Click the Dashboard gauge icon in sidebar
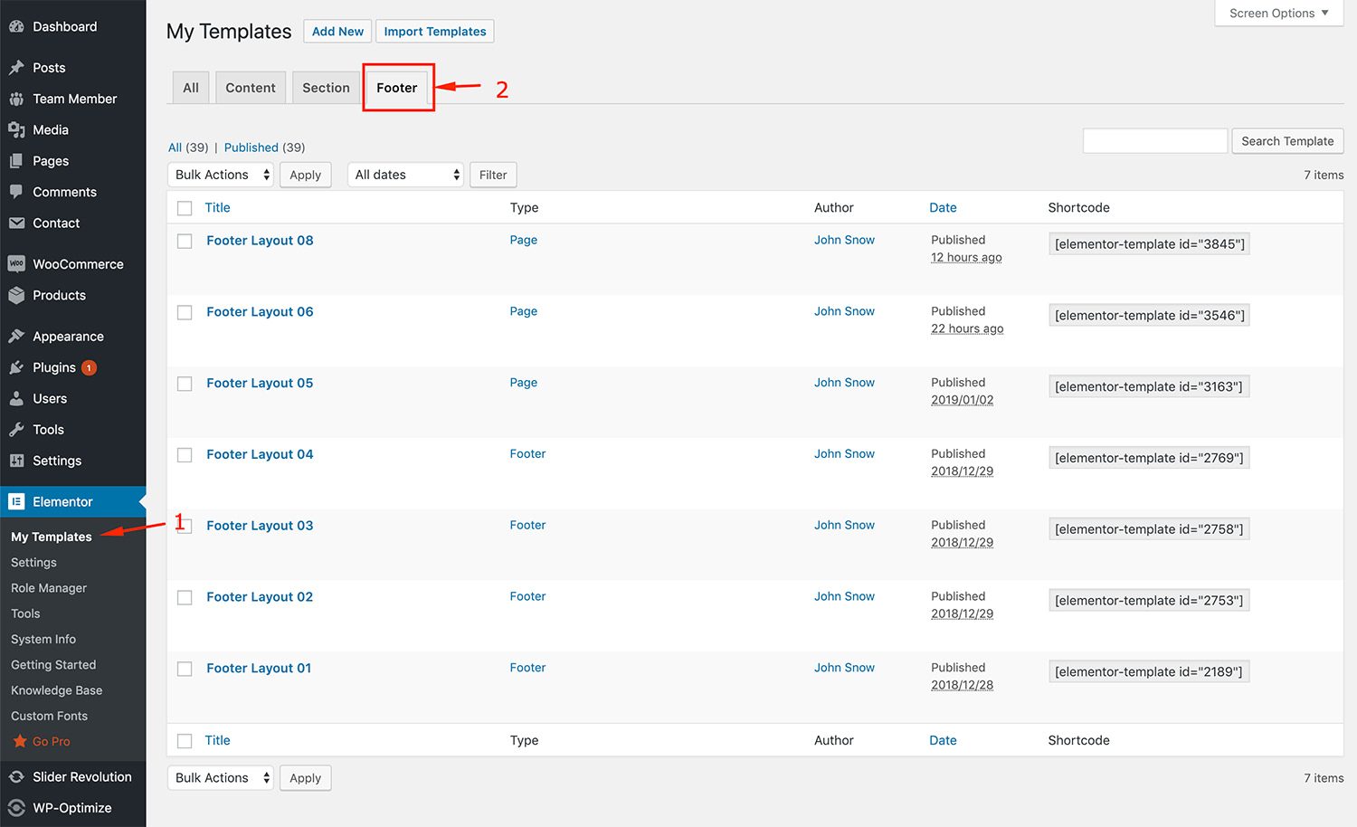This screenshot has height=827, width=1357. click(x=16, y=26)
